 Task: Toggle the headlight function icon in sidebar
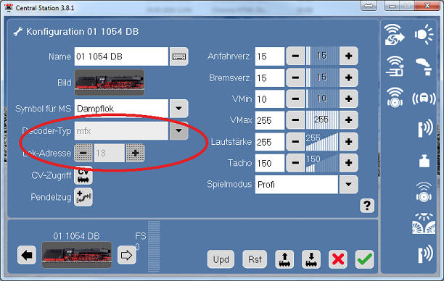(424, 35)
